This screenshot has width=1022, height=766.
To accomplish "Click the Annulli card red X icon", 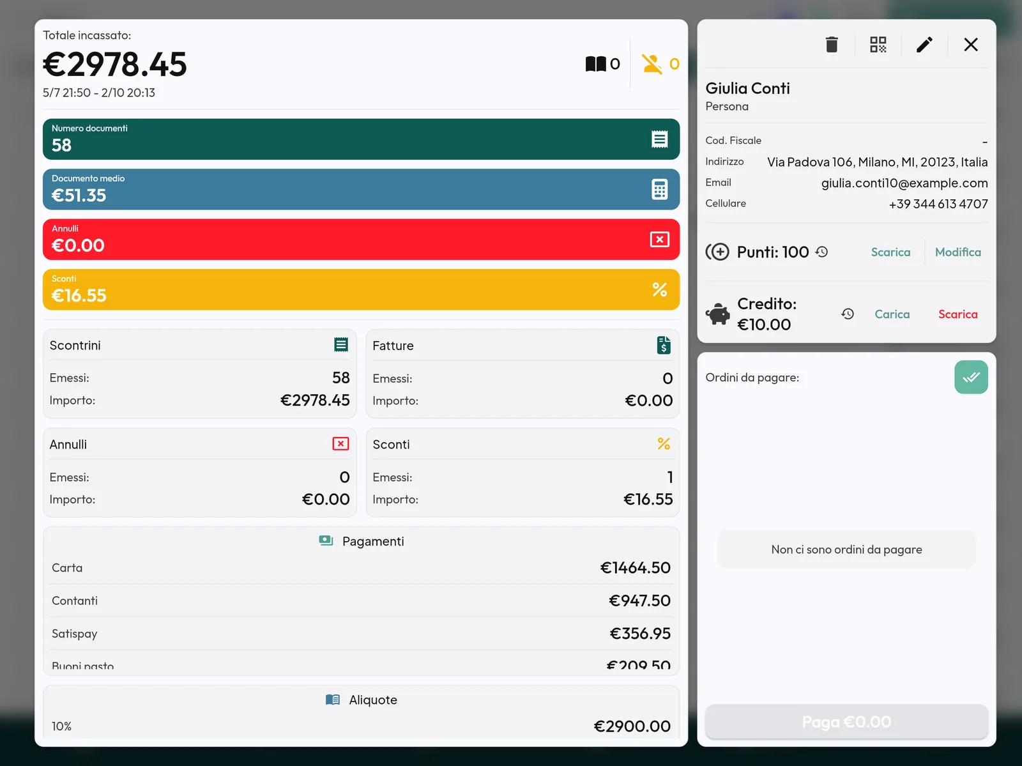I will (x=341, y=443).
